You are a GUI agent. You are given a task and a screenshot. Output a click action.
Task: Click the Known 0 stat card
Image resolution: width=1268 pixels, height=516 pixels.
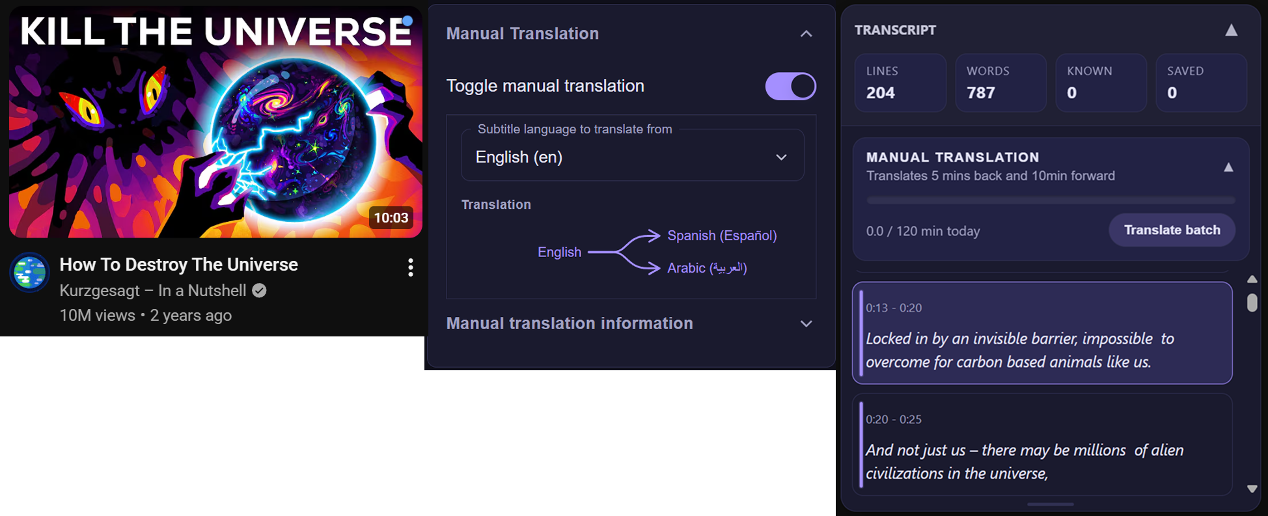(1101, 83)
